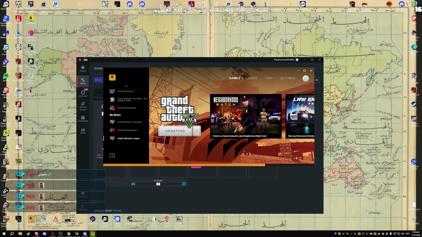Select the Mixer tab in Sonar
The image size is (422, 237).
tap(99, 80)
